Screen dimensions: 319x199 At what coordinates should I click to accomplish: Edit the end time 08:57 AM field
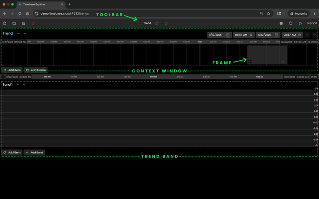(x=292, y=35)
